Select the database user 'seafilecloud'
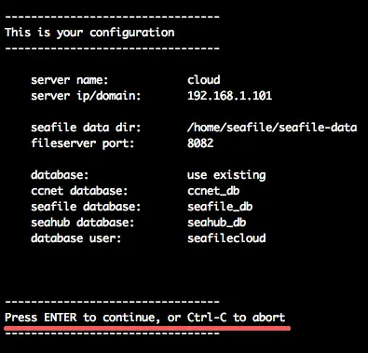Viewport: 368px width, 353px height. pos(226,238)
